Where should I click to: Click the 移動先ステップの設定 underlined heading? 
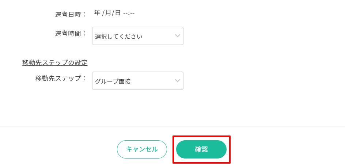coord(55,62)
